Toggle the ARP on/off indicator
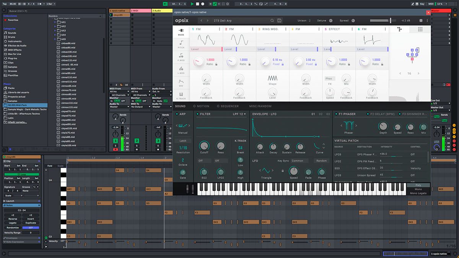This screenshot has height=258, width=459. click(176, 114)
